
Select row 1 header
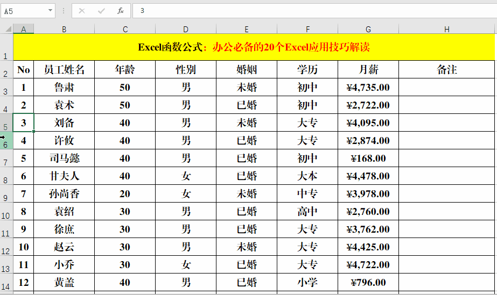[6, 47]
